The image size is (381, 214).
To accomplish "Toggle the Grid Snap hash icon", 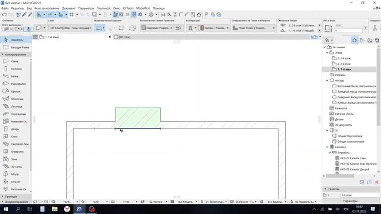I will click(x=71, y=14).
